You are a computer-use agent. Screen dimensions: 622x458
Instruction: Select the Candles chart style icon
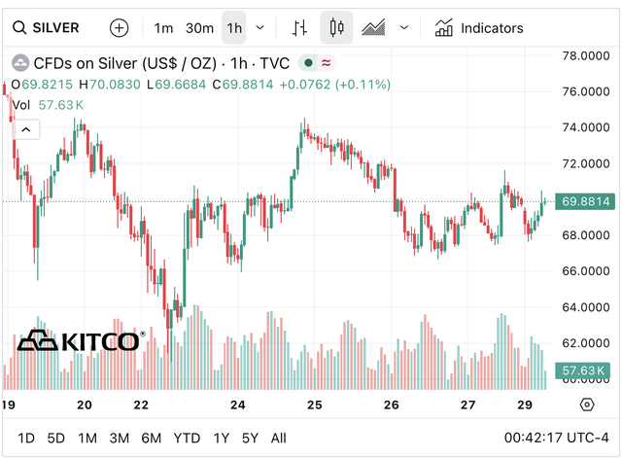pyautogui.click(x=336, y=28)
